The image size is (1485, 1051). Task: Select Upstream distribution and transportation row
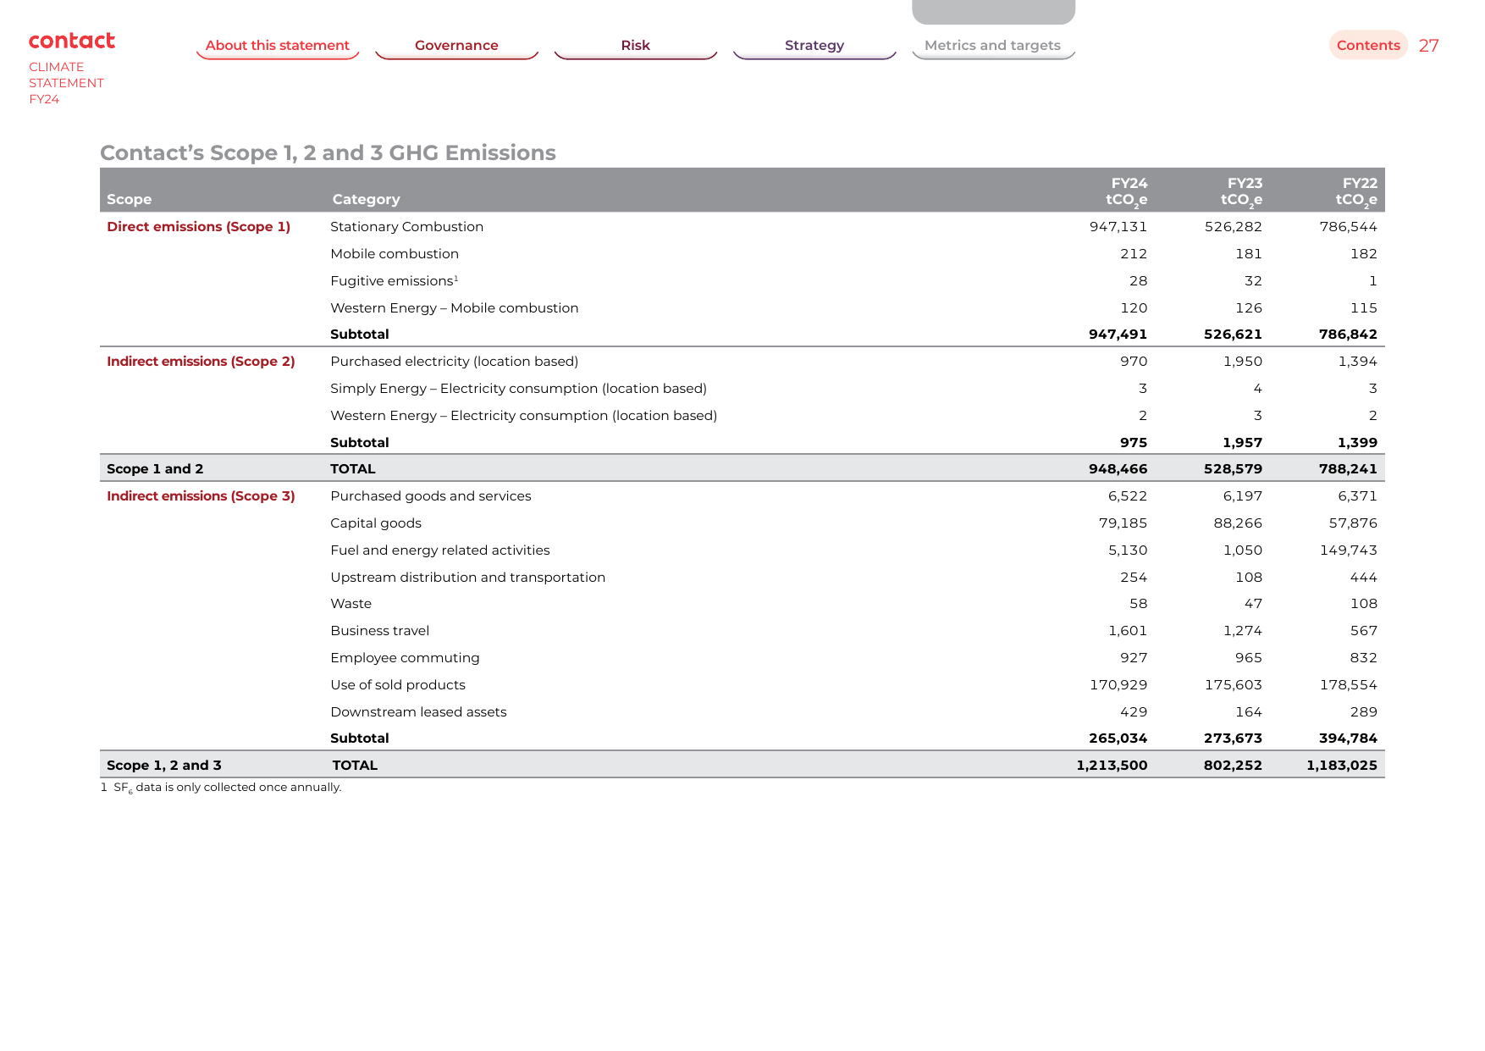click(742, 578)
